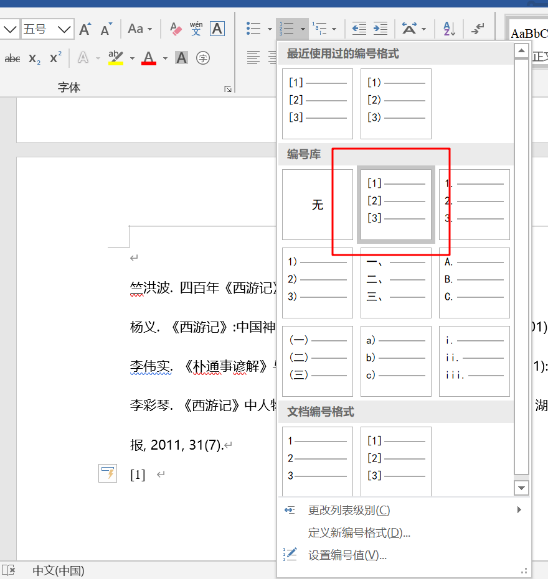
Task: Select numbering format a) b) c)
Action: pos(396,361)
